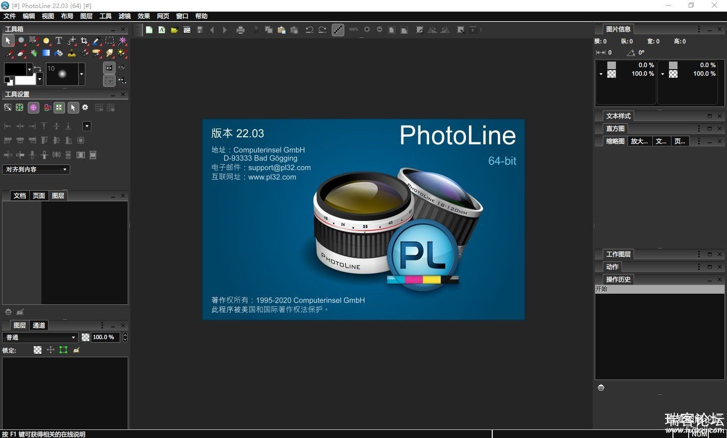Open the 滤镜 menu
727x438 pixels.
coord(124,16)
